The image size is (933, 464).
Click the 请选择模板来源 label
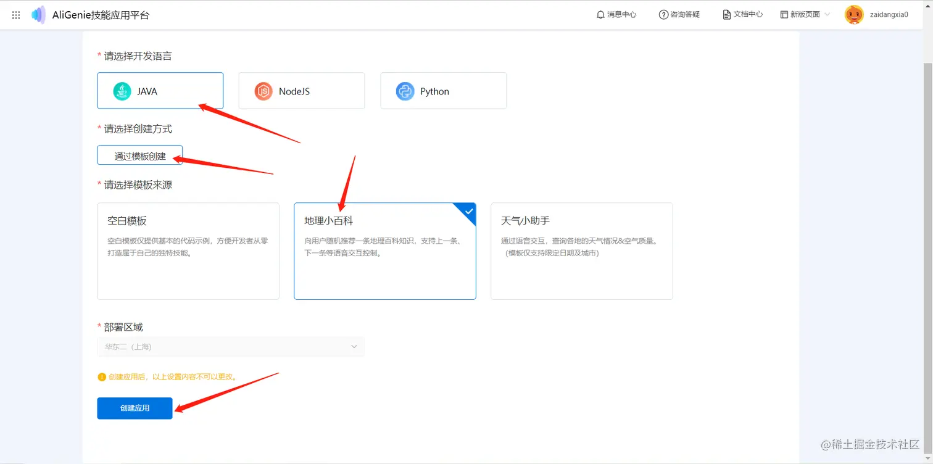pos(138,184)
